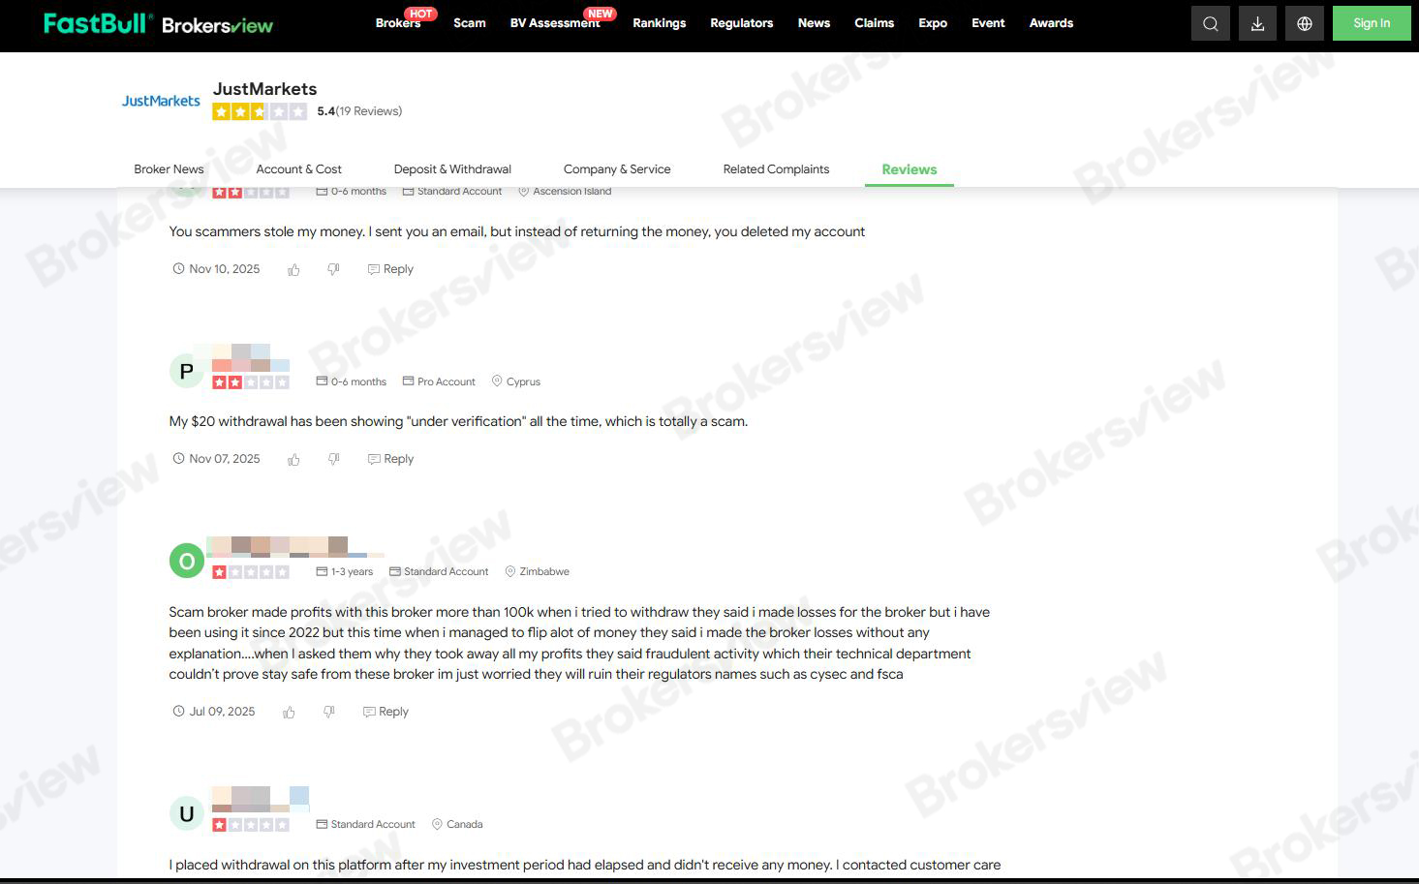Viewport: 1419px width, 884px height.
Task: Select the Reviews tab
Action: (910, 169)
